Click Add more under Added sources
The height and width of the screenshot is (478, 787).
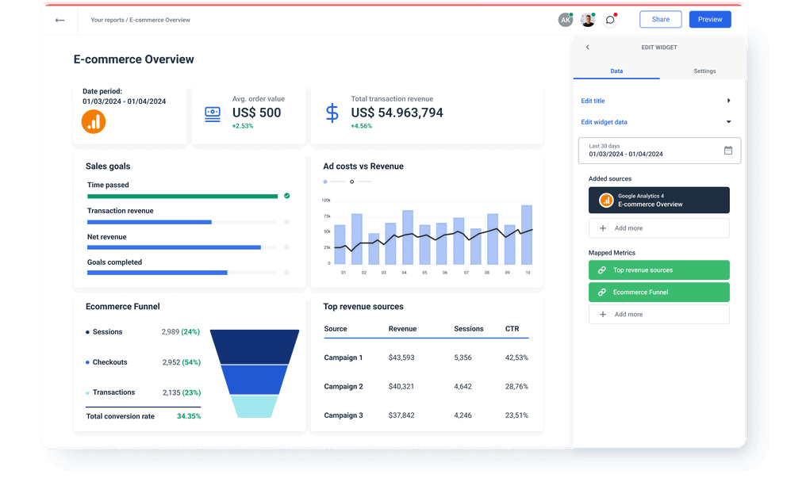[658, 228]
